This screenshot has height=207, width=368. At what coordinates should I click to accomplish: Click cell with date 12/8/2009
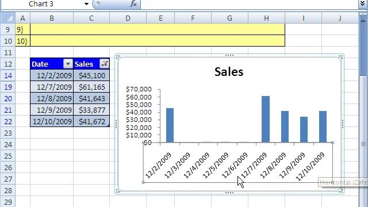pyautogui.click(x=52, y=98)
